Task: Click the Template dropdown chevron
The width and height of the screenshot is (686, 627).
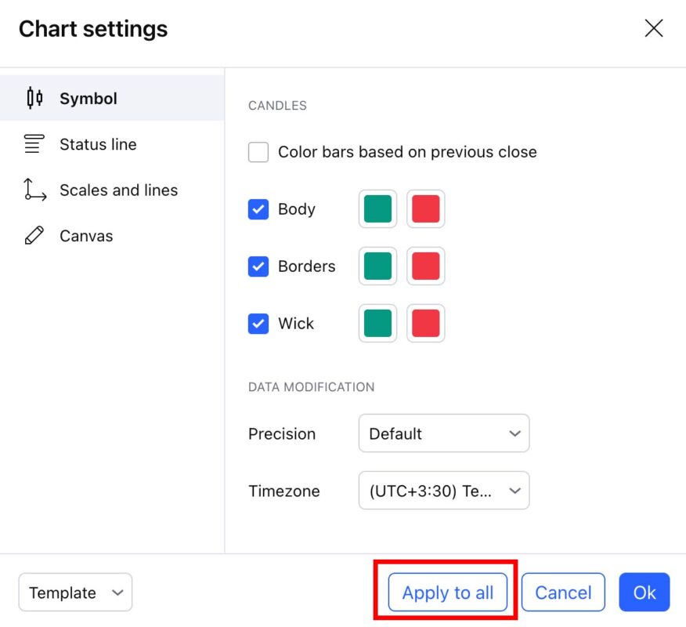Action: 116,593
